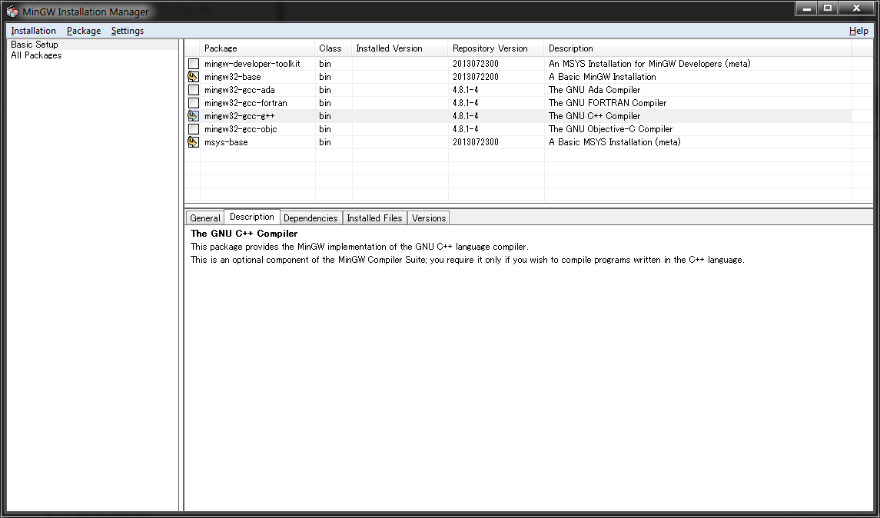880x518 pixels.
Task: Switch to the Dependencies tab
Action: pos(310,218)
